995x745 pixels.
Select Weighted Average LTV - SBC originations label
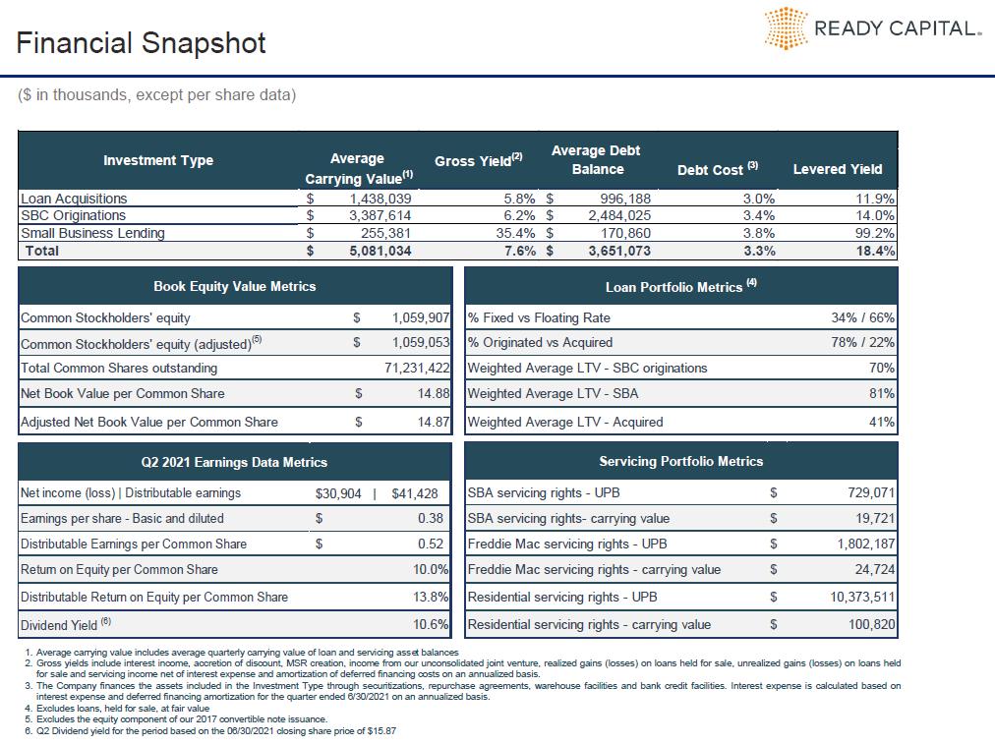[587, 368]
